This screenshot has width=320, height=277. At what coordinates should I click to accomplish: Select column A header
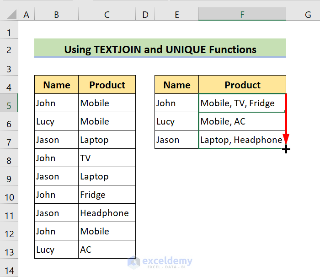[27, 14]
